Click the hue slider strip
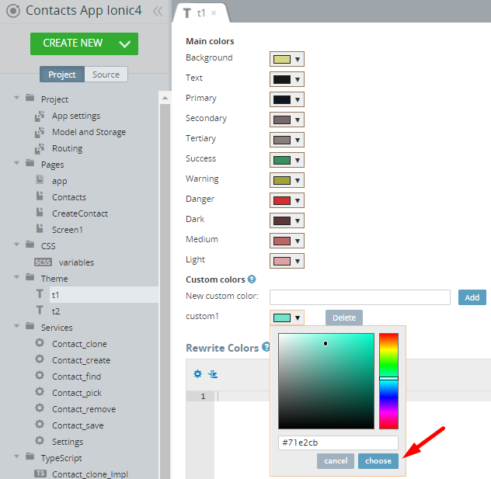491x479 pixels. coord(388,381)
